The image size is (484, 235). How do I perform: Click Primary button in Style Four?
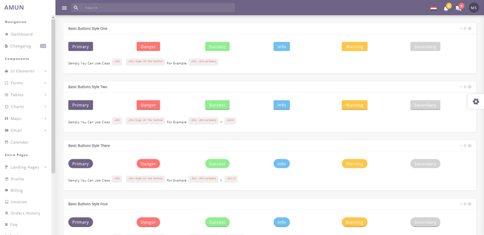click(80, 222)
